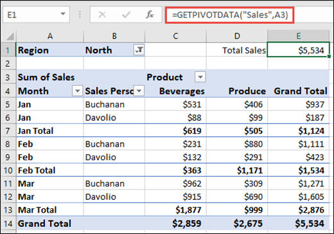Select Feb Total grand total $1,534
Image resolution: width=334 pixels, height=234 pixels.
click(298, 170)
